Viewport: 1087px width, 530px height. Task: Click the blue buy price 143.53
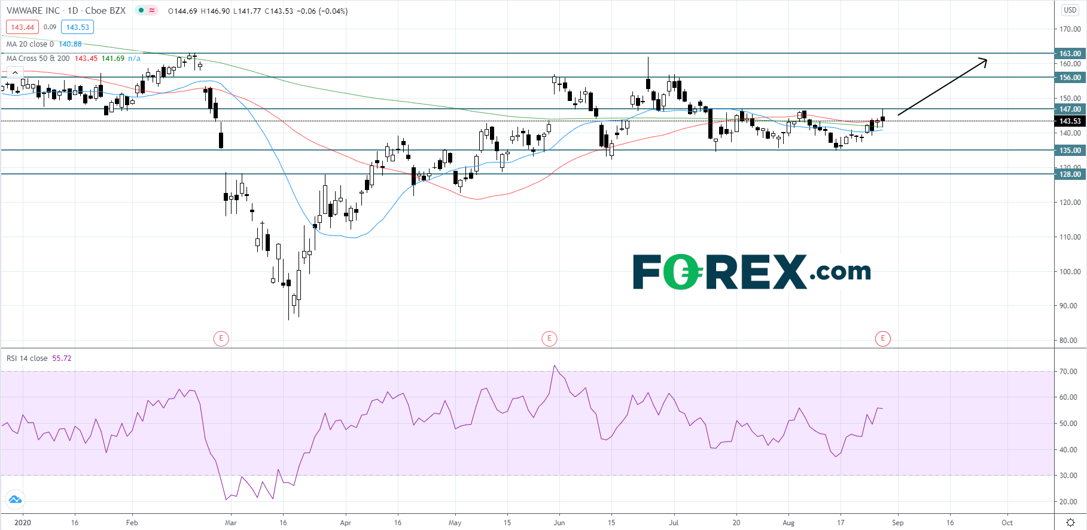78,27
